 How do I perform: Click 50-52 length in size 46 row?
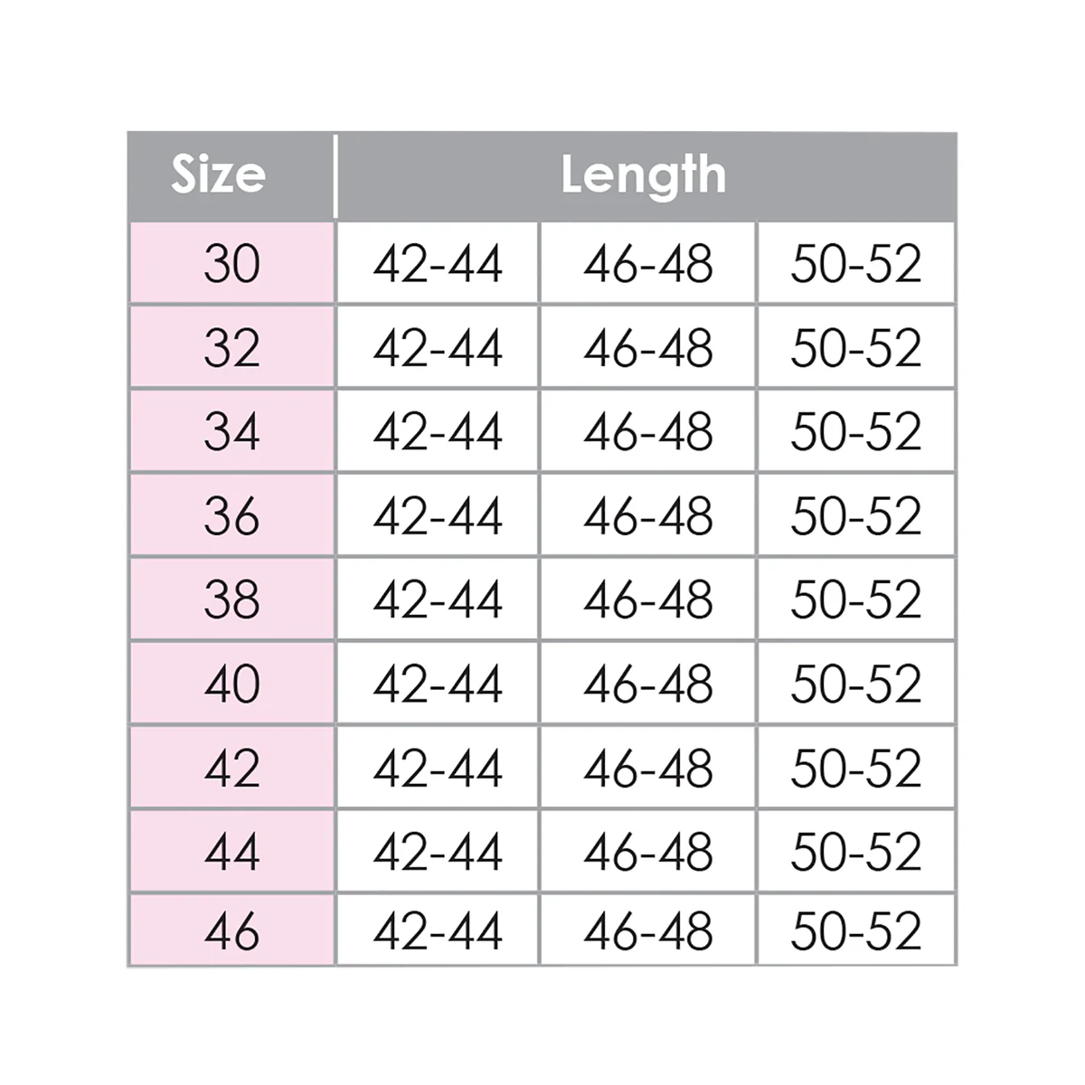pyautogui.click(x=856, y=930)
